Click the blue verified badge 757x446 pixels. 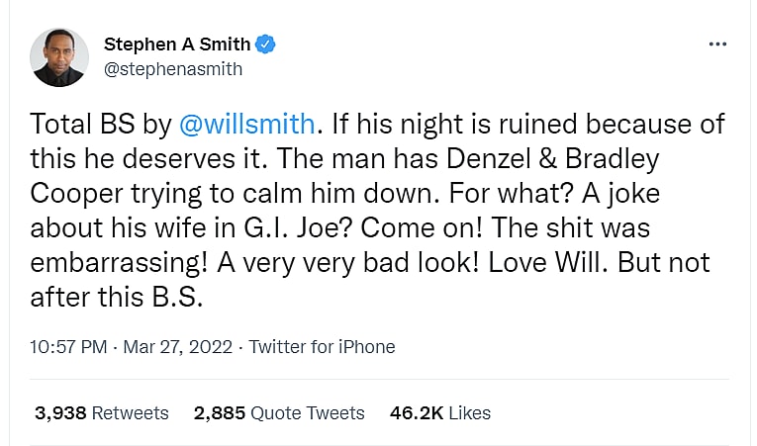point(265,45)
